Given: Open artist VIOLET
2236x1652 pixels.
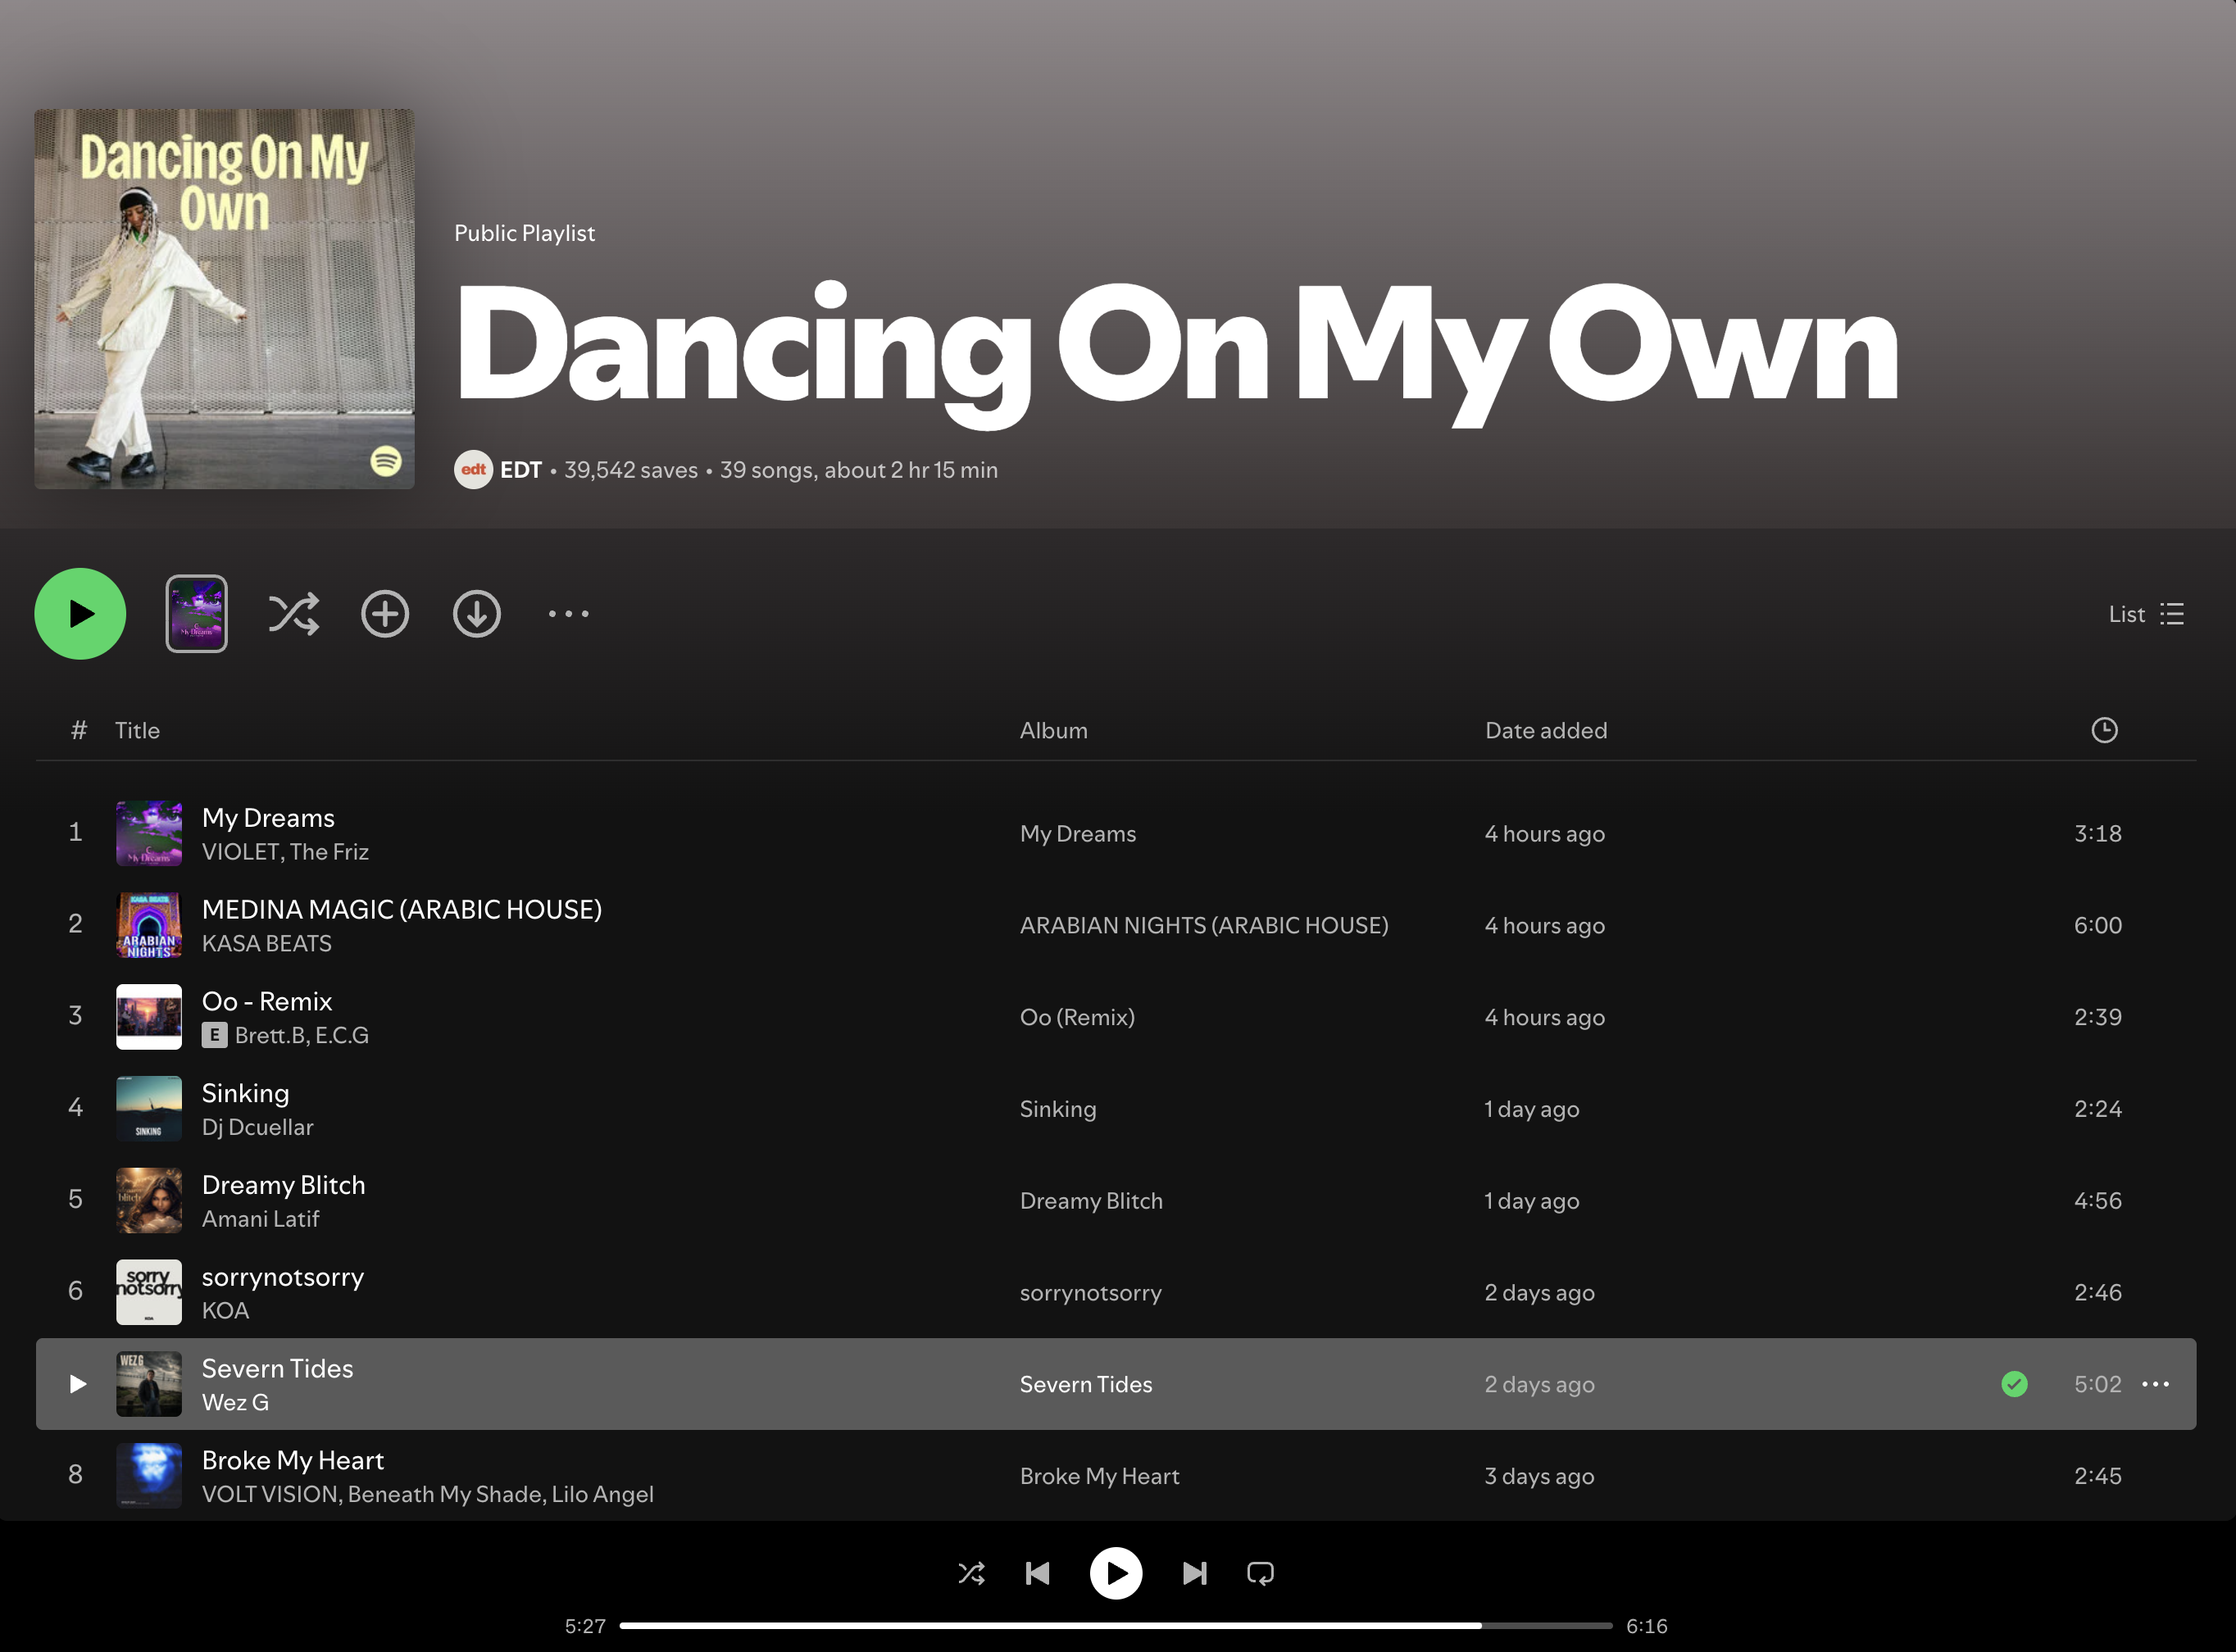Looking at the screenshot, I should point(240,851).
